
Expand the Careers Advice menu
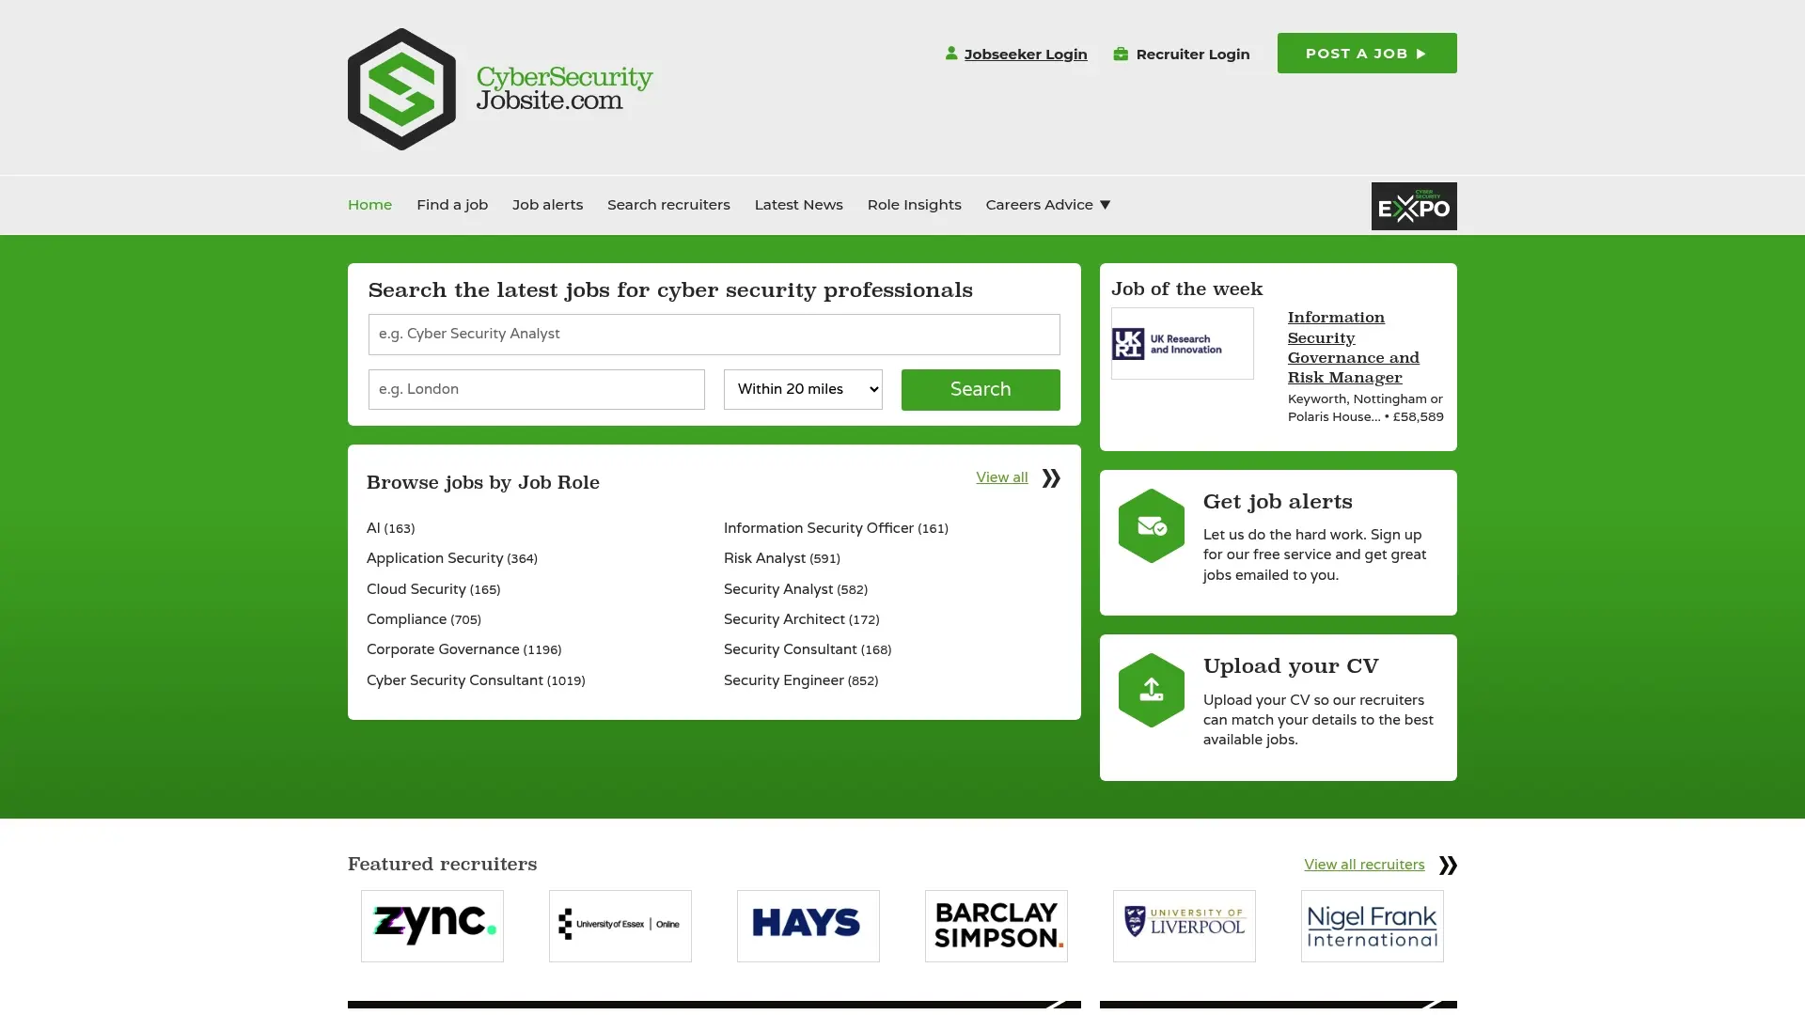pos(1048,204)
